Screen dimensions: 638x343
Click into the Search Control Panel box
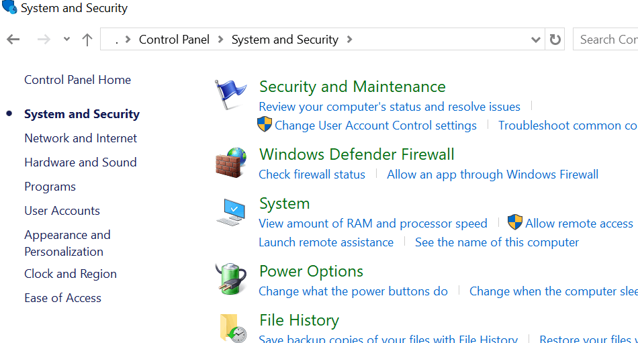pyautogui.click(x=606, y=40)
